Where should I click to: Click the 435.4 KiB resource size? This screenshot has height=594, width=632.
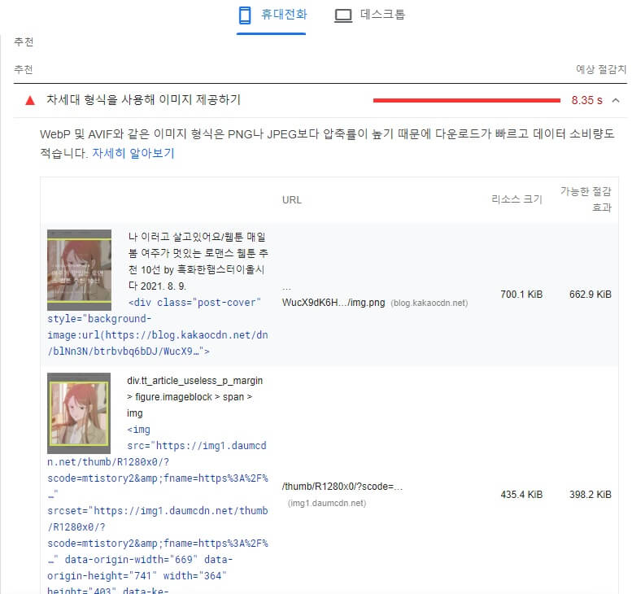point(521,495)
